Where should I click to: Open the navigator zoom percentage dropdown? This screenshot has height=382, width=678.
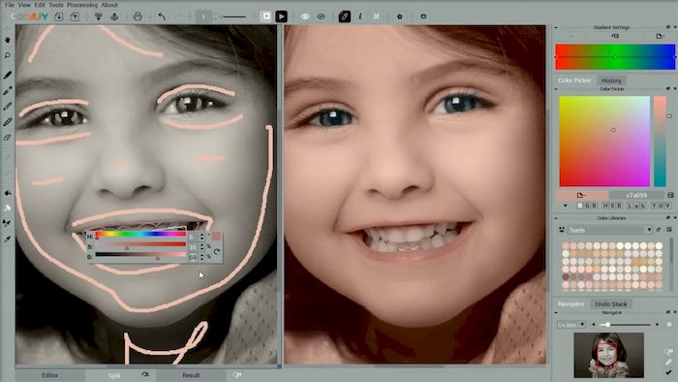(571, 325)
